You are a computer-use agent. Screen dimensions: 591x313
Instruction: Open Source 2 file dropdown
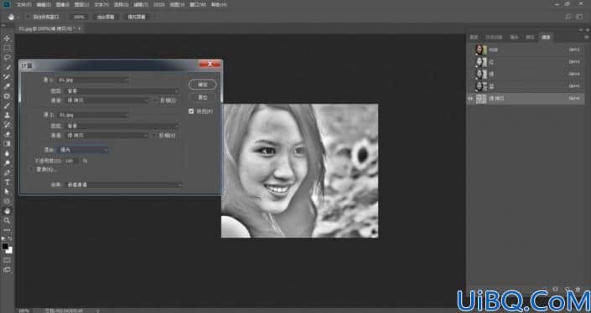pyautogui.click(x=92, y=115)
